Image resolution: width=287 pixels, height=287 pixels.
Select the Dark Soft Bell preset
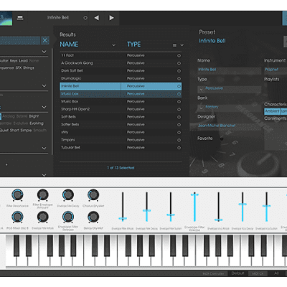click(x=121, y=71)
